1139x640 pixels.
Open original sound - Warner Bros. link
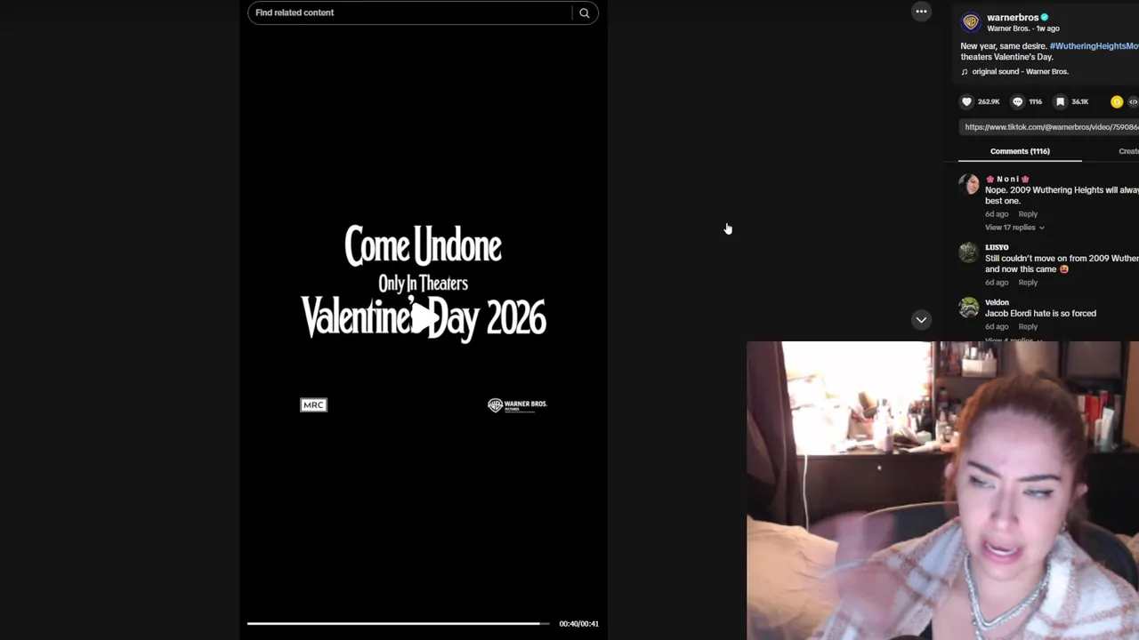1020,71
